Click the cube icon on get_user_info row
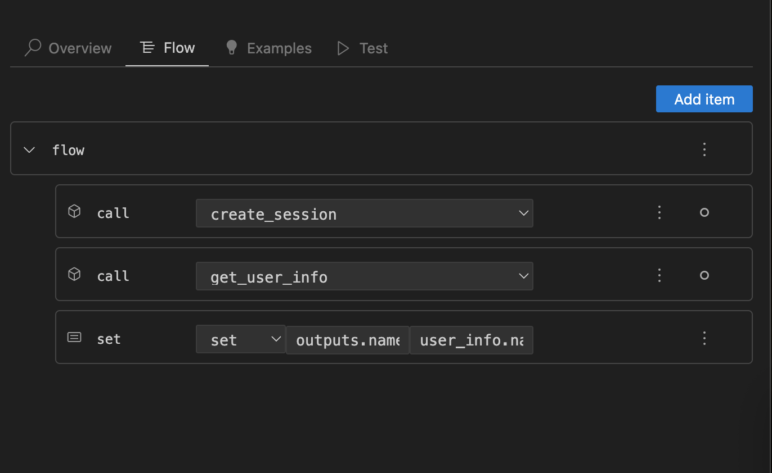 click(74, 274)
